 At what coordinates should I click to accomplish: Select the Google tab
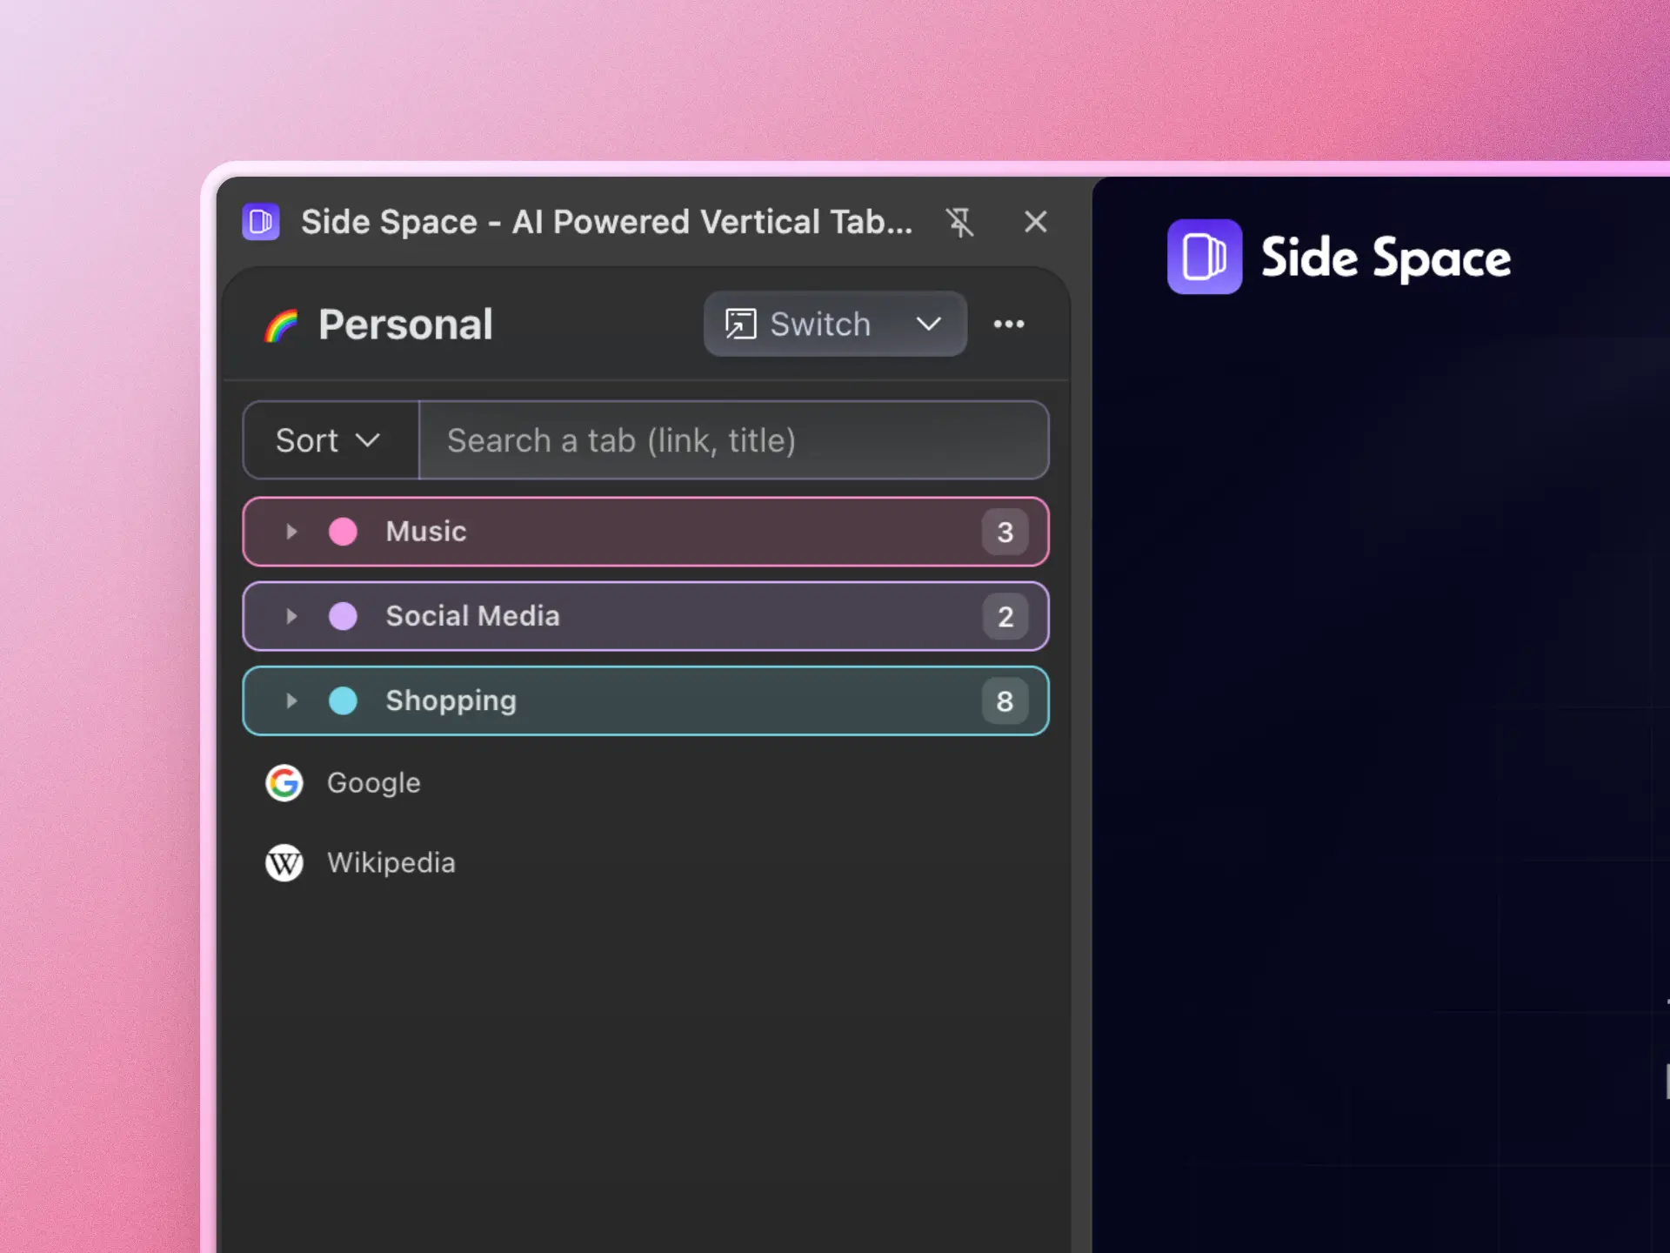coord(373,782)
